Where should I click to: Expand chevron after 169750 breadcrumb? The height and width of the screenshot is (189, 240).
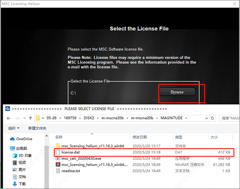click(x=80, y=118)
